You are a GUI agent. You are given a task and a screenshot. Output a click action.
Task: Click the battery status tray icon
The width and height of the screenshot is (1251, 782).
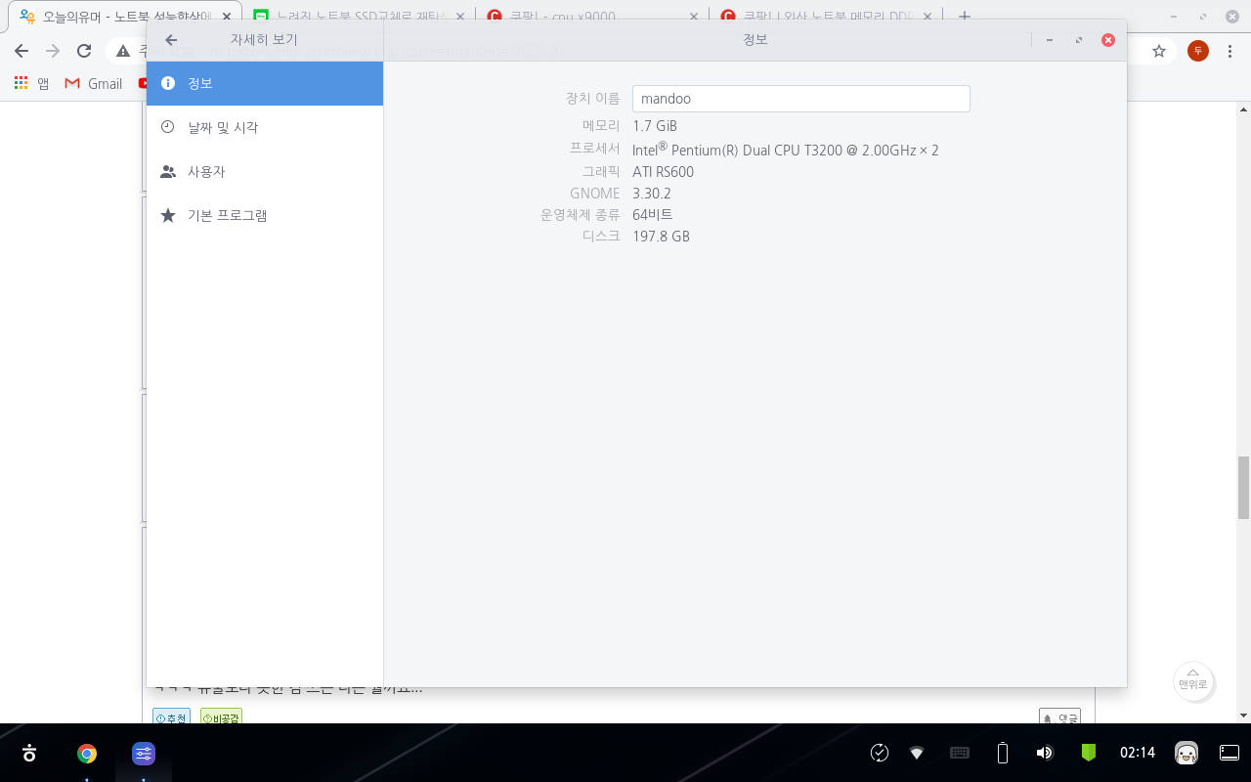pyautogui.click(x=1002, y=753)
